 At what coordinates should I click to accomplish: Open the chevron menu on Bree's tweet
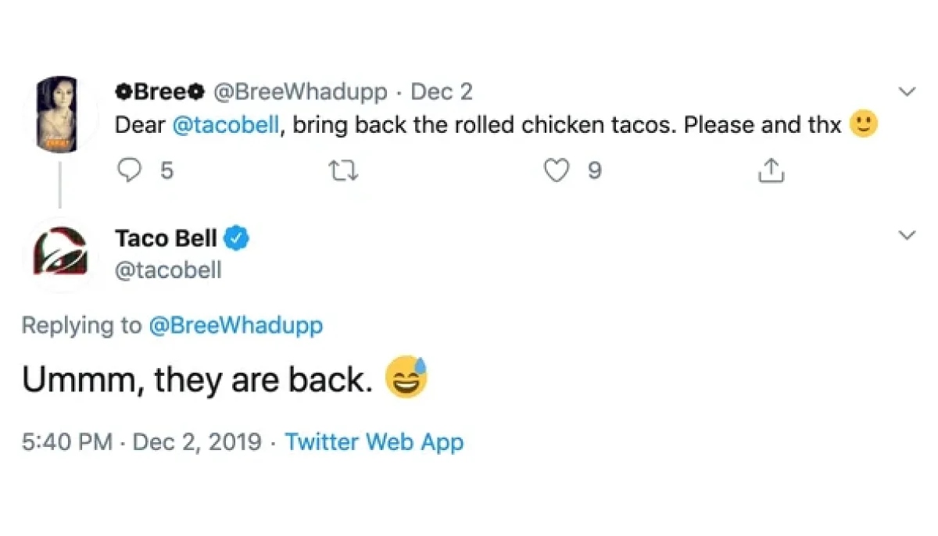click(x=907, y=91)
